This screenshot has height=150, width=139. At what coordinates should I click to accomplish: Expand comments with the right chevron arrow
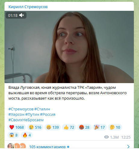pyautogui.click(x=128, y=146)
